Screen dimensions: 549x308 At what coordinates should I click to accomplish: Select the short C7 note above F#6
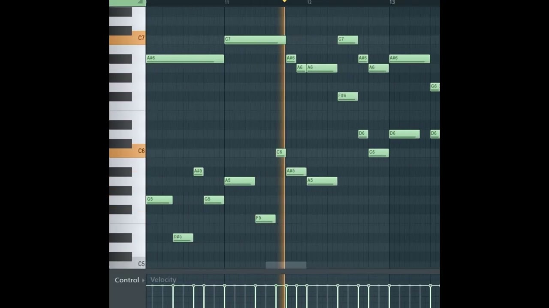348,40
